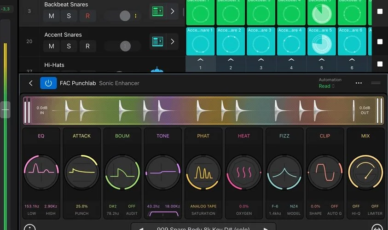Click the HEAT OXYGEN 0.0% value
Viewport: 388px width, 230px height.
244,206
